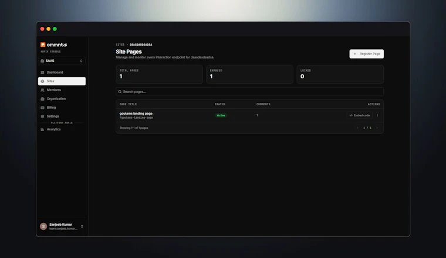Open the Members section

click(x=62, y=90)
